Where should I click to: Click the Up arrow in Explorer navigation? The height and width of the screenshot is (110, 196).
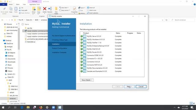(x=12, y=20)
